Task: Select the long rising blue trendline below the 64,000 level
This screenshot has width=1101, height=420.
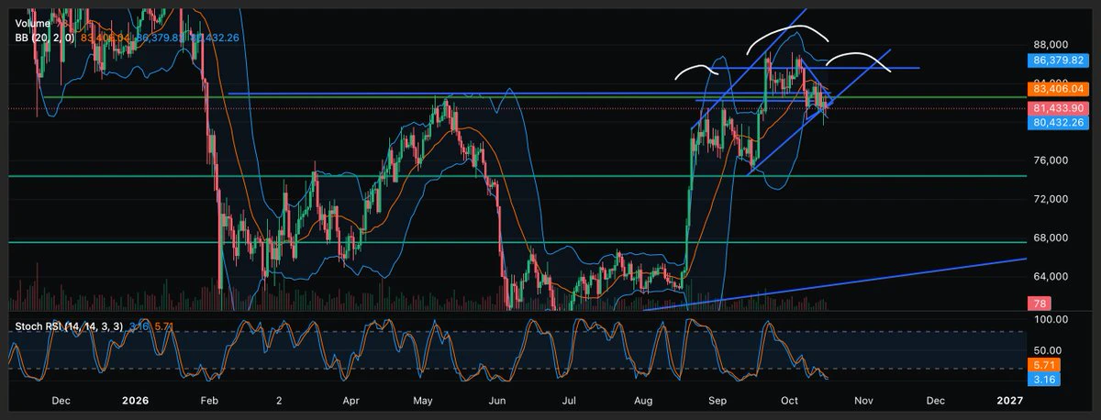Action: [x=835, y=284]
